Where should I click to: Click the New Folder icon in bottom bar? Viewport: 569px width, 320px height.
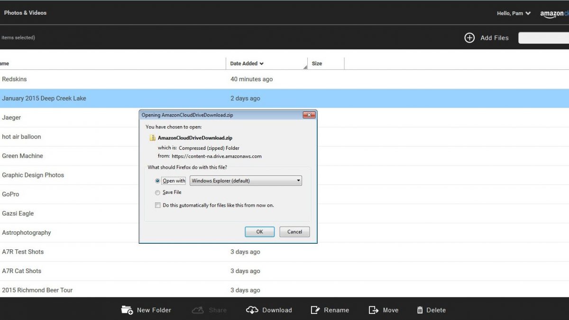click(x=127, y=310)
